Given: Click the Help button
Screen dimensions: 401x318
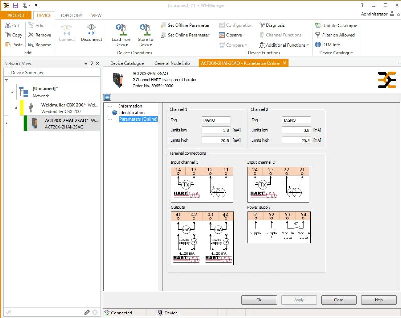Looking at the screenshot, I should tap(378, 300).
